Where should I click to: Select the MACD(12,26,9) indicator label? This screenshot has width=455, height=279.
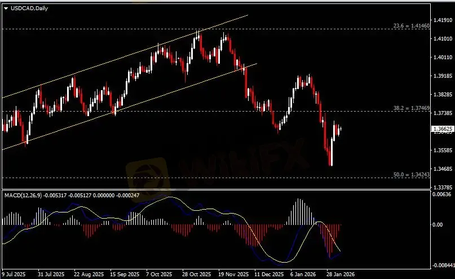pos(24,196)
